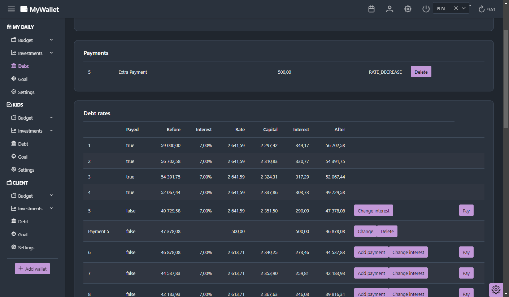Image resolution: width=509 pixels, height=297 pixels.
Task: Open Settings under MY DAILY
Action: click(x=23, y=92)
